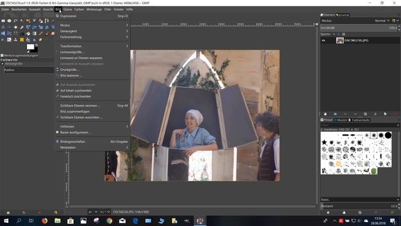Select the Rotate tool in toolbox
The height and width of the screenshot is (226, 401).
point(34,27)
